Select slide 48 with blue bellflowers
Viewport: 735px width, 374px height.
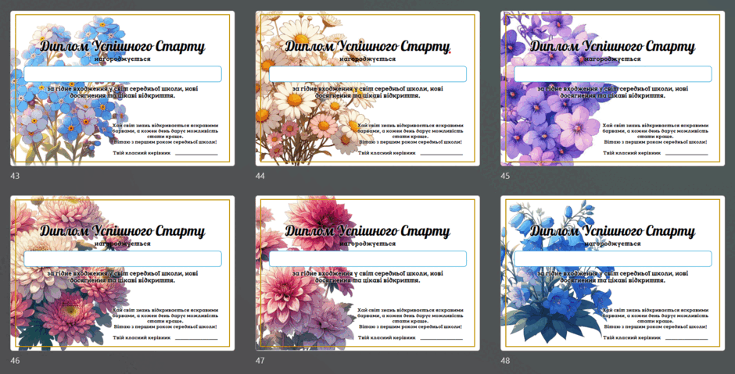pos(613,273)
